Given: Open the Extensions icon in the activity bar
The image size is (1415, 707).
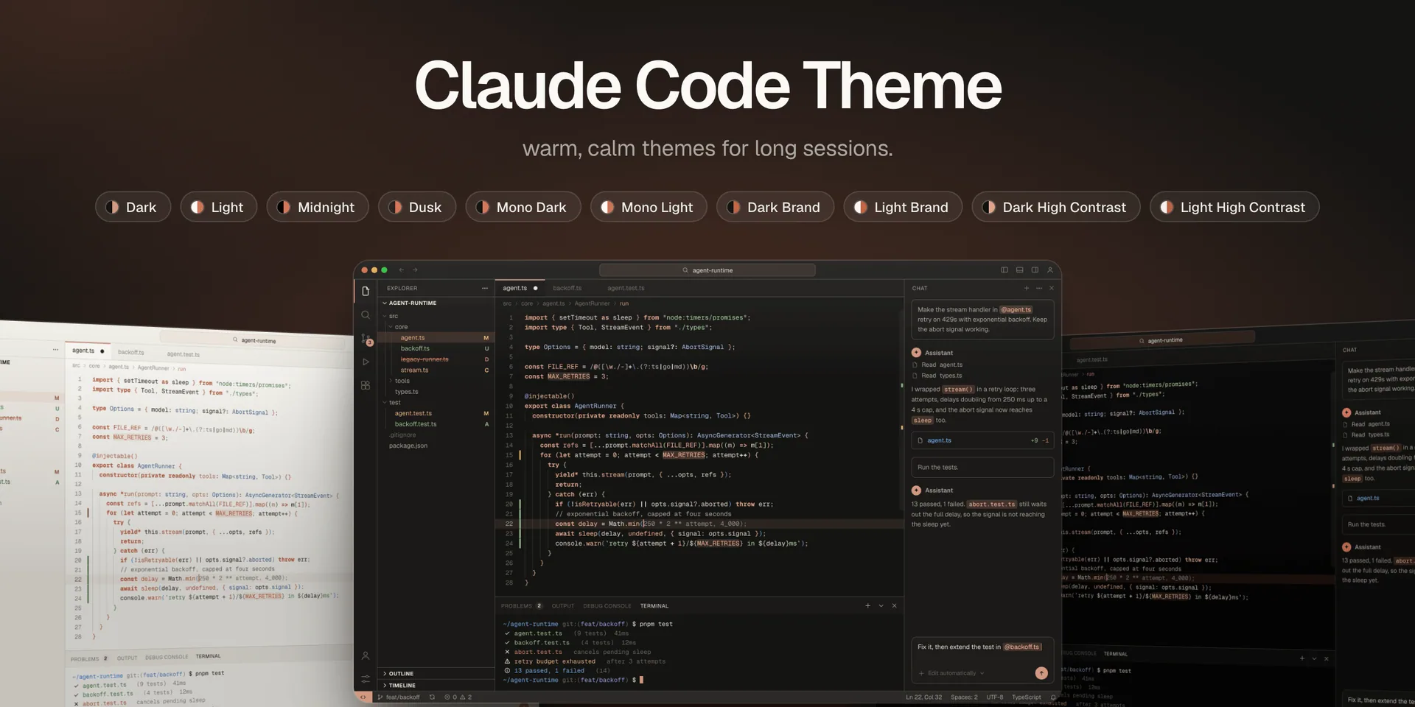Looking at the screenshot, I should click(366, 385).
